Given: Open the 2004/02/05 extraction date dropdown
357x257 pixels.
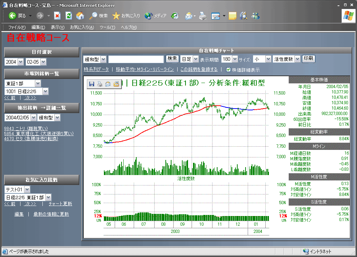Looking at the screenshot, I should [x=33, y=118].
